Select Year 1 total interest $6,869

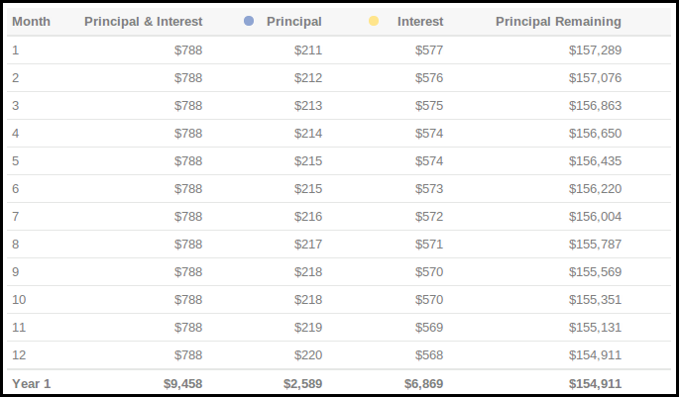click(424, 382)
